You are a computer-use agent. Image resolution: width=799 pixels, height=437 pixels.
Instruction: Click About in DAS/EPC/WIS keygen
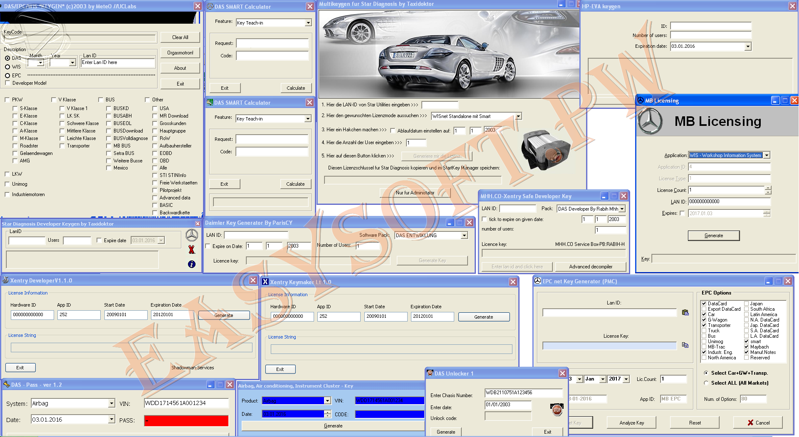[180, 68]
